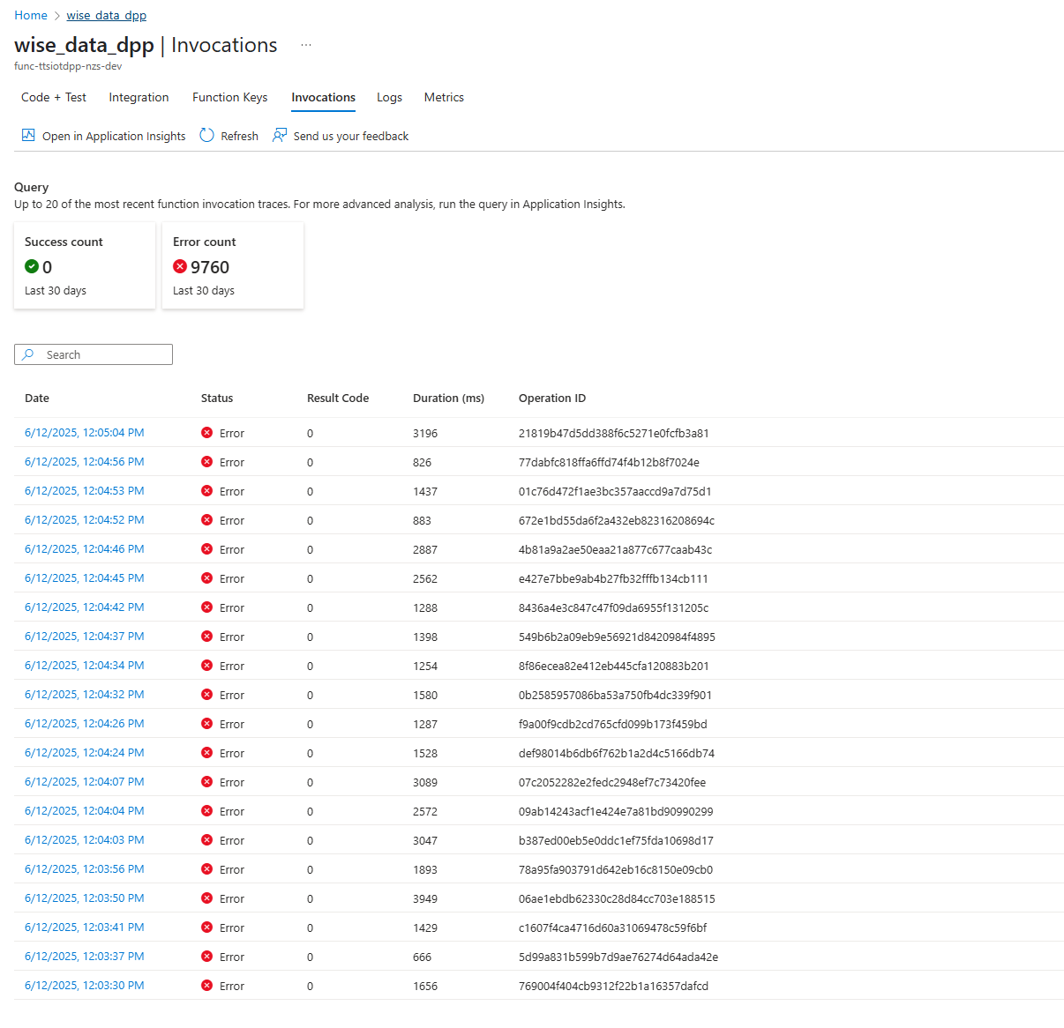Image resolution: width=1064 pixels, height=1028 pixels.
Task: Click the Refresh button label
Action: 239,136
